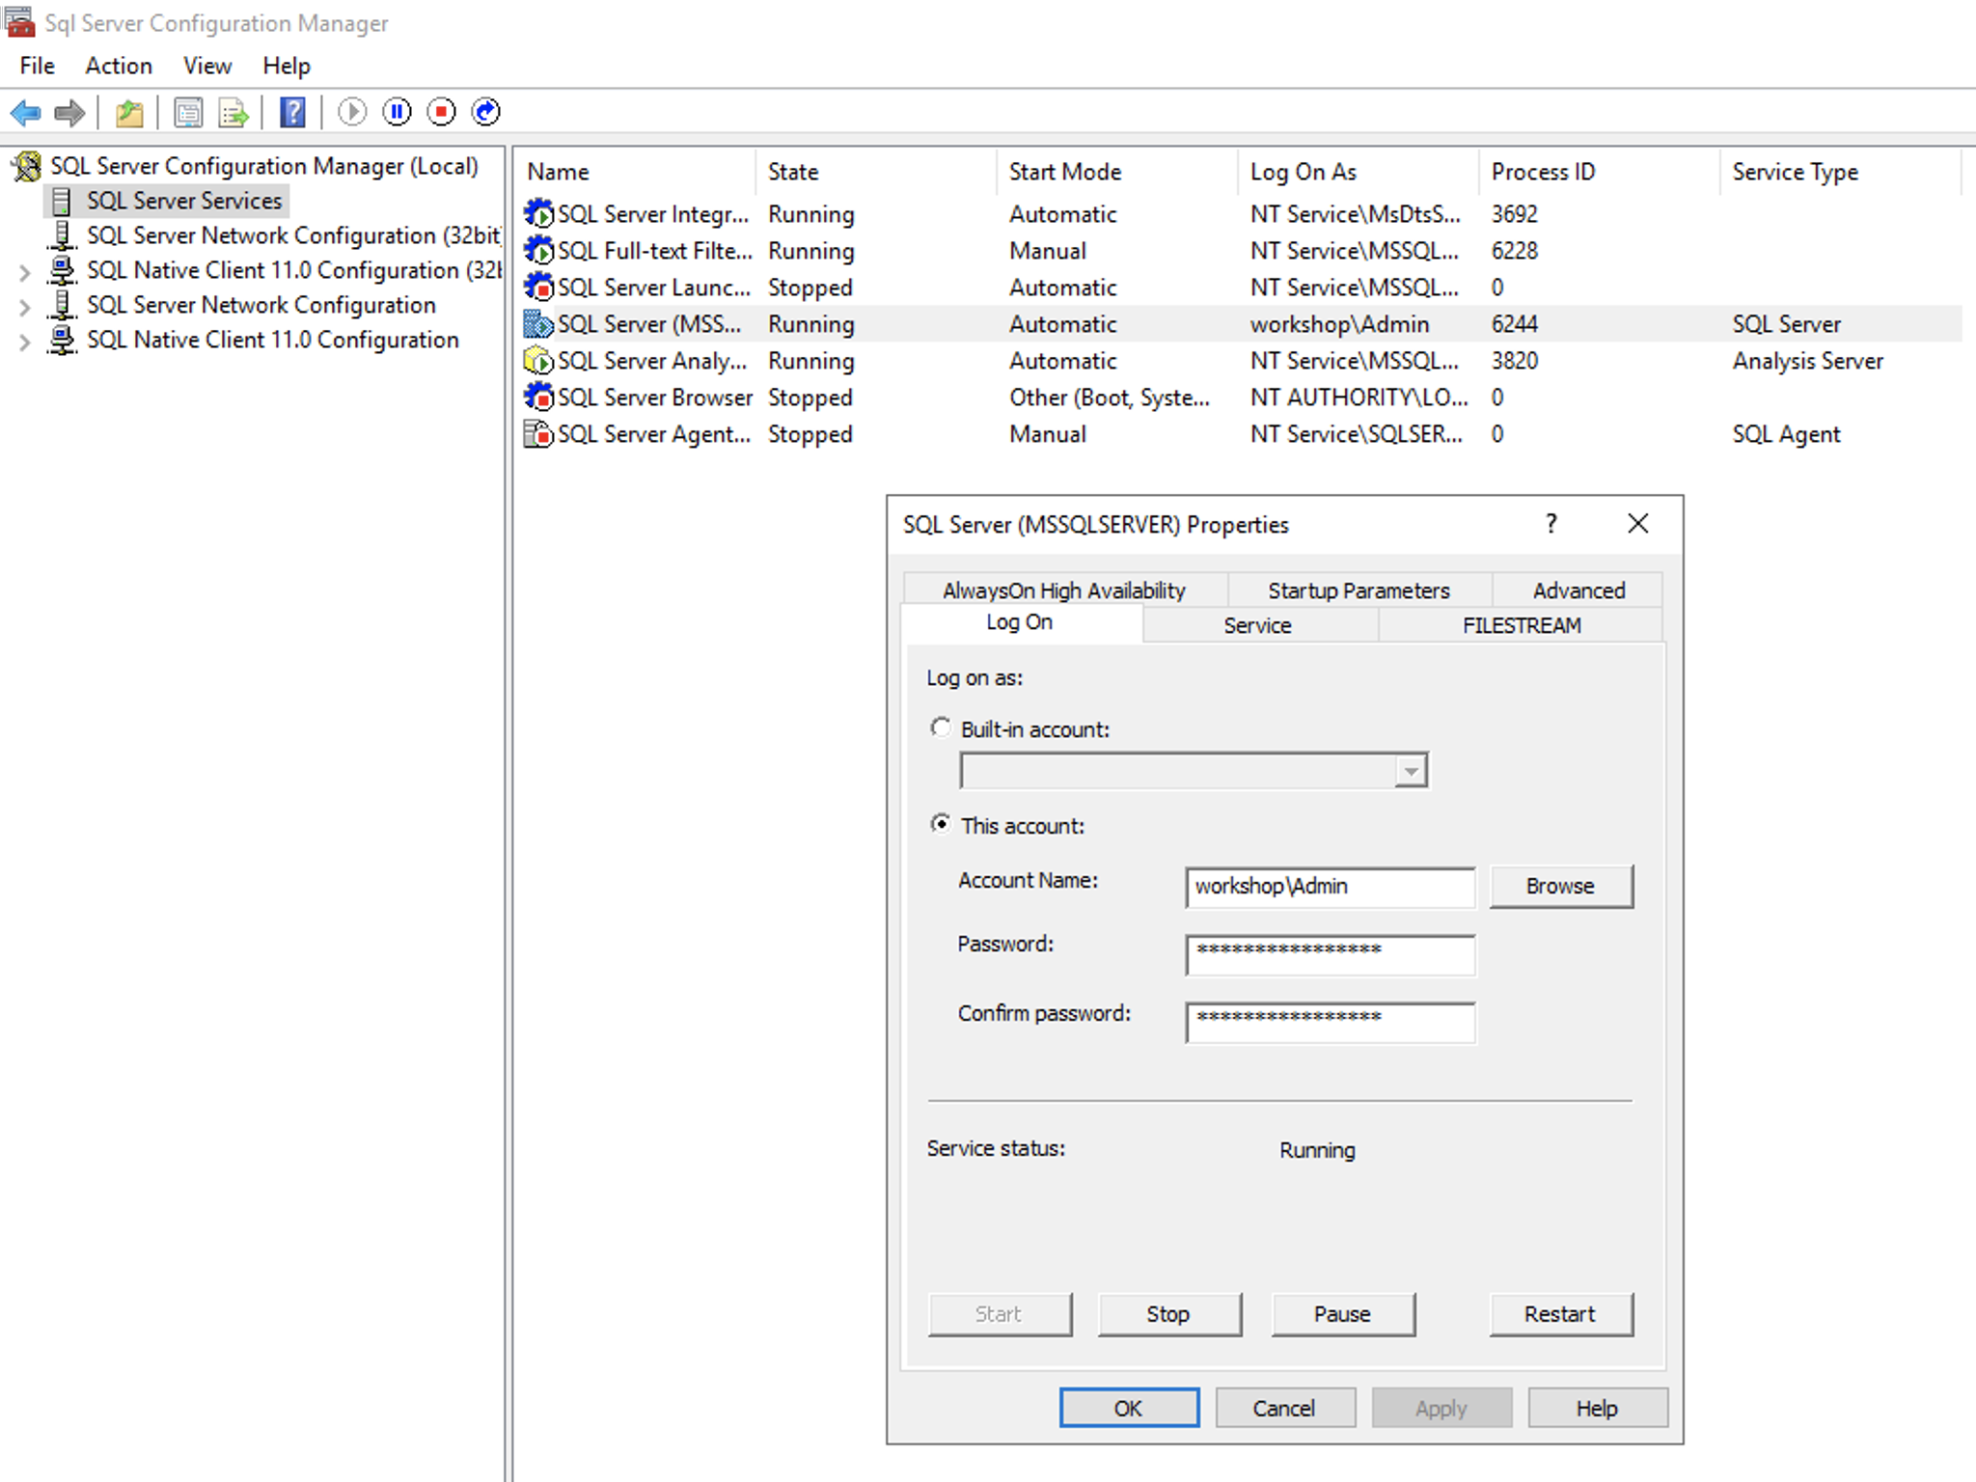The width and height of the screenshot is (1976, 1482).
Task: Select the Built-in account radio button
Action: pyautogui.click(x=940, y=727)
